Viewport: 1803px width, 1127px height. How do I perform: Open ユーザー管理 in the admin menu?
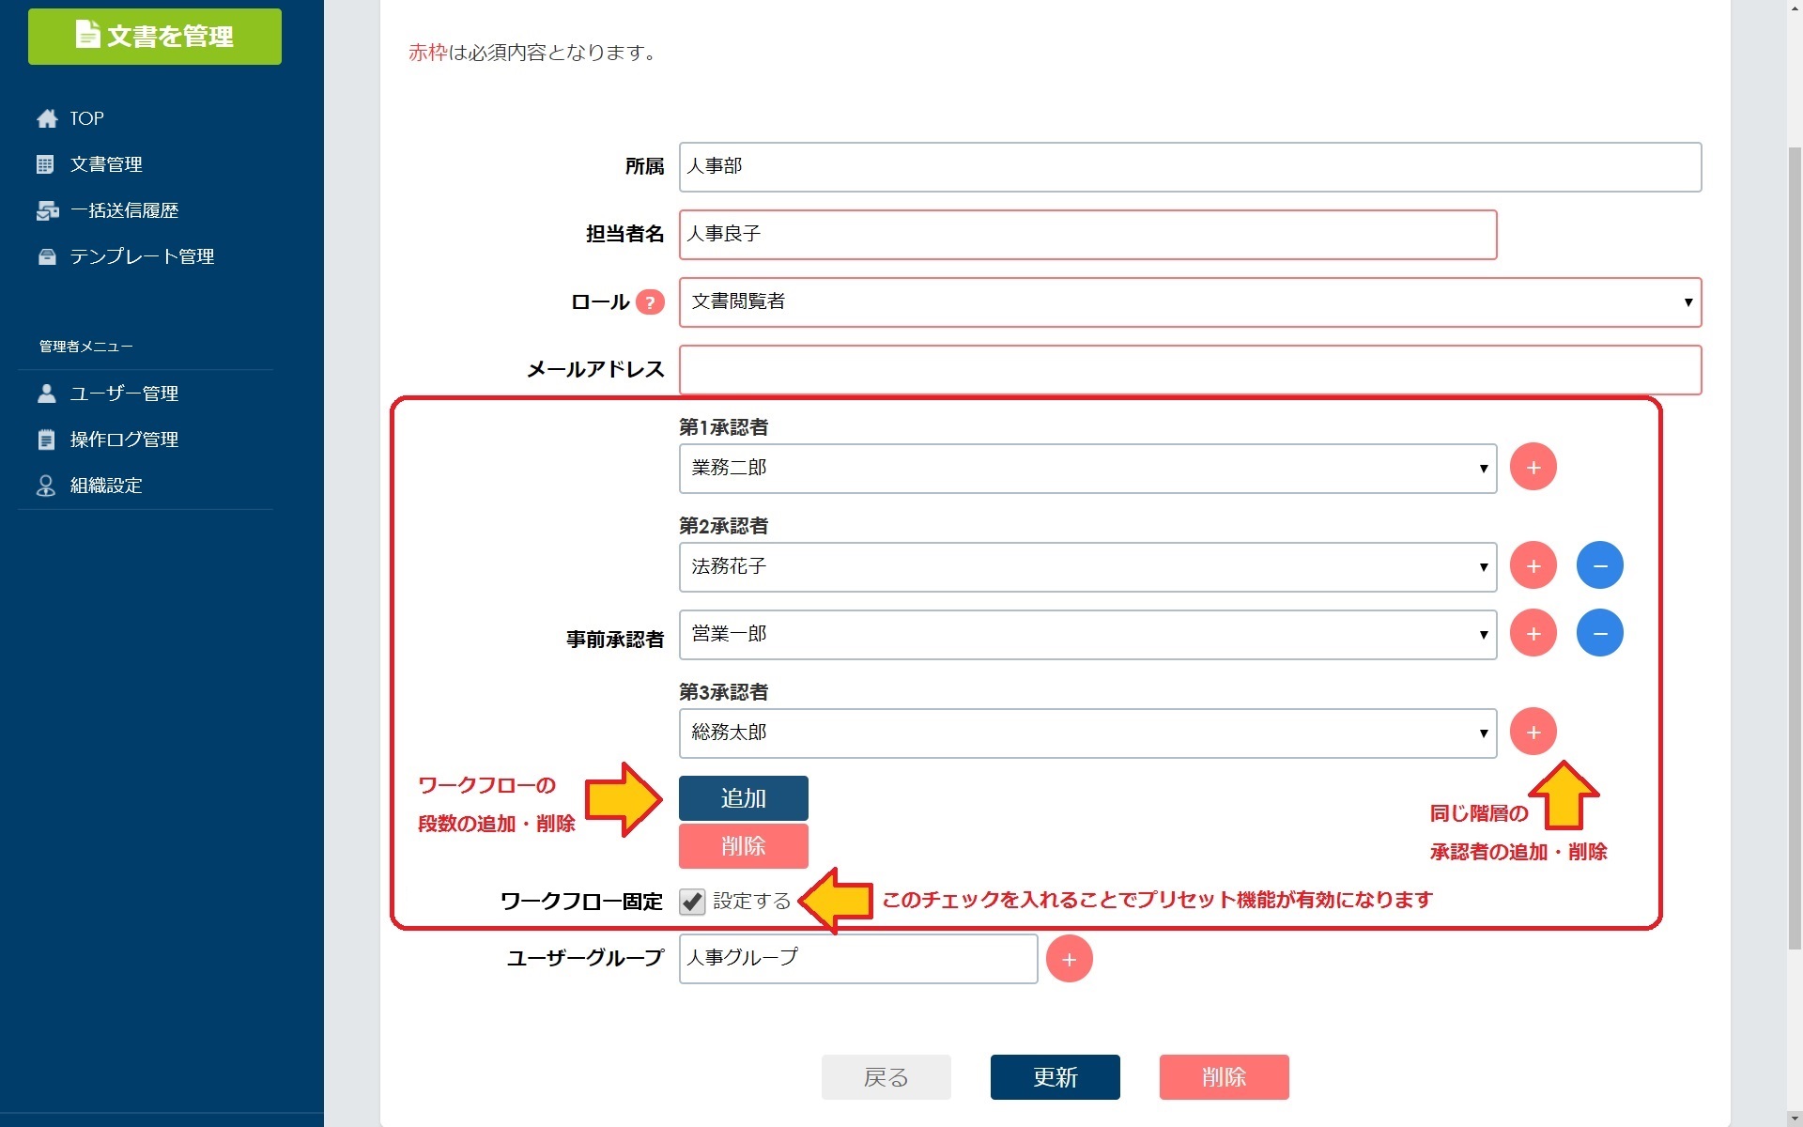(x=124, y=394)
